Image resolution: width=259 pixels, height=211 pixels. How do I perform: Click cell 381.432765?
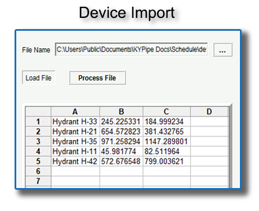pos(166,132)
